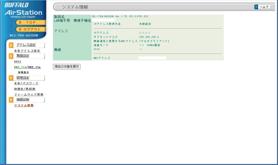Open 本体/パスワード settings link
278x165 pixels.
click(26, 83)
